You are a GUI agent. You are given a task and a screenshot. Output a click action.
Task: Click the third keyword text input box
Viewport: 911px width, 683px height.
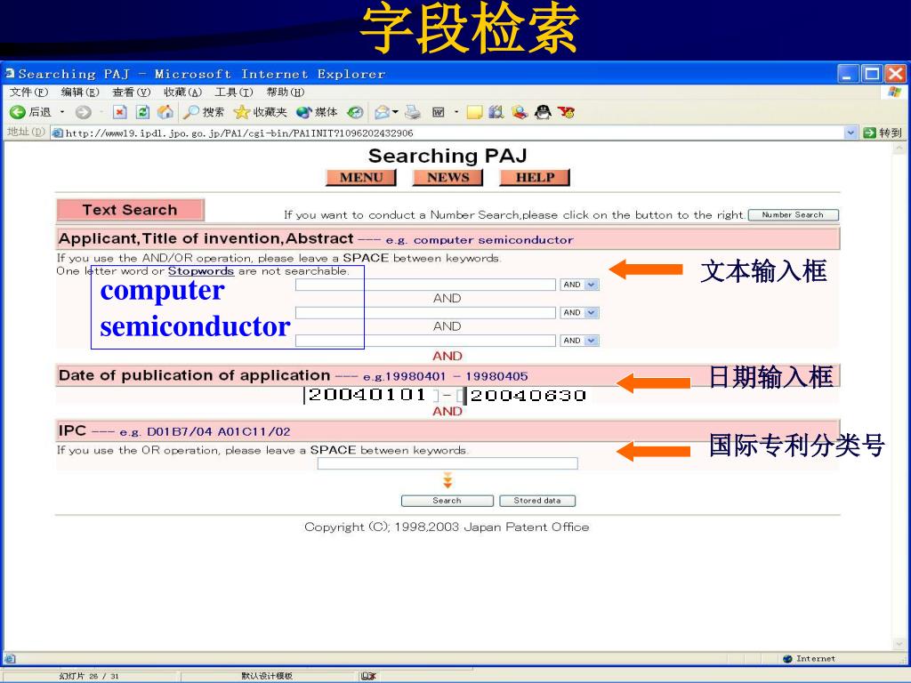coord(425,341)
